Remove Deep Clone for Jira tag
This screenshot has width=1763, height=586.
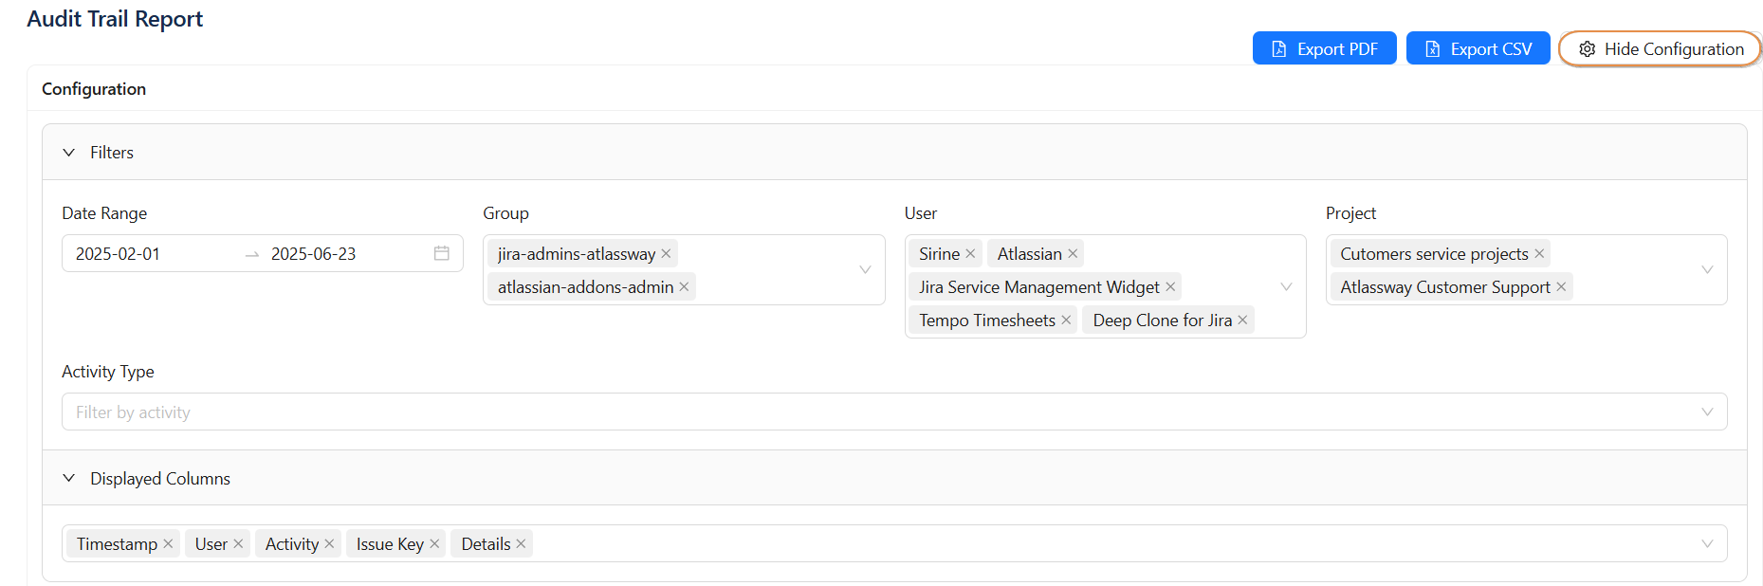pos(1242,320)
